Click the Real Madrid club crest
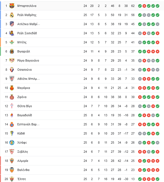This screenshot has width=164, height=182. click(12, 15)
